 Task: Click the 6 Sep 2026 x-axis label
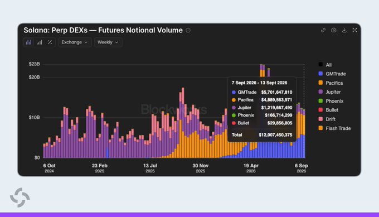coord(301,168)
